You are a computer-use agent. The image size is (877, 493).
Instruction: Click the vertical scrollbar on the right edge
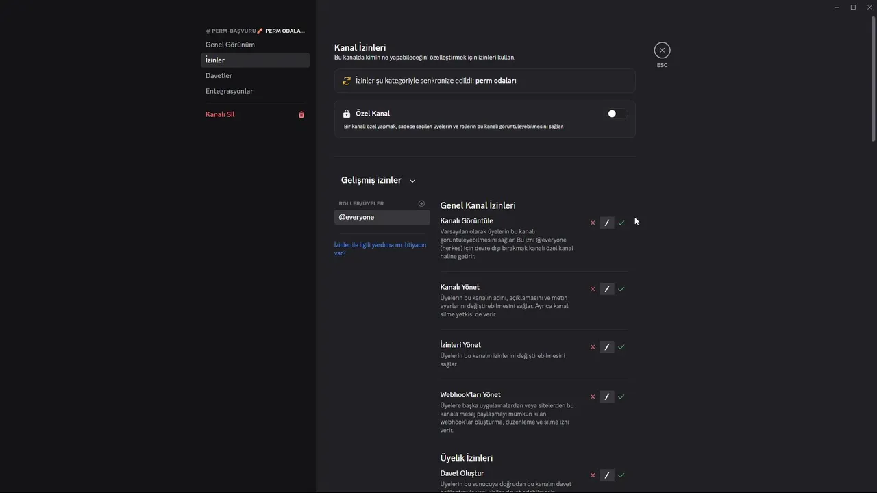tap(873, 75)
